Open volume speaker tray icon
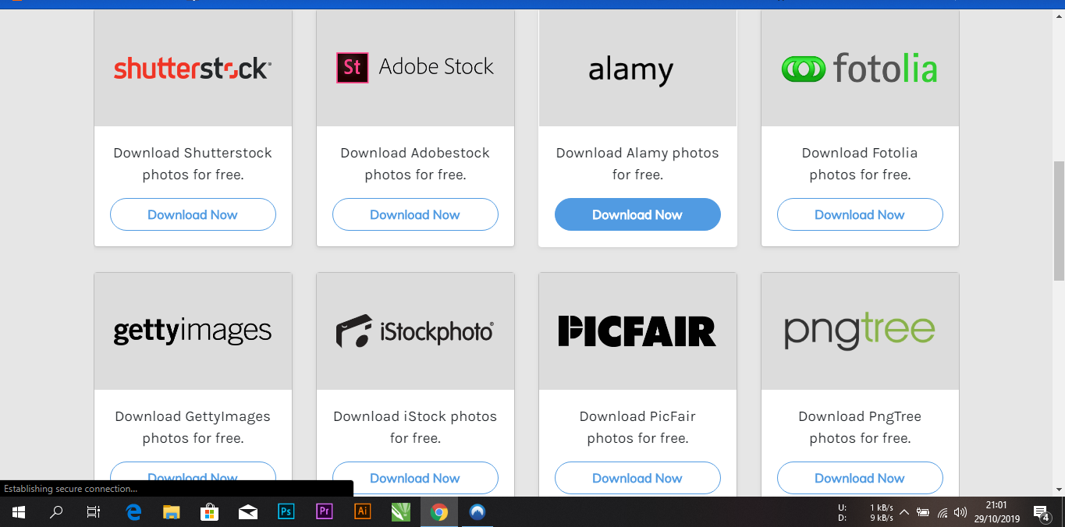Screen dimensions: 1065x527 [x=960, y=512]
